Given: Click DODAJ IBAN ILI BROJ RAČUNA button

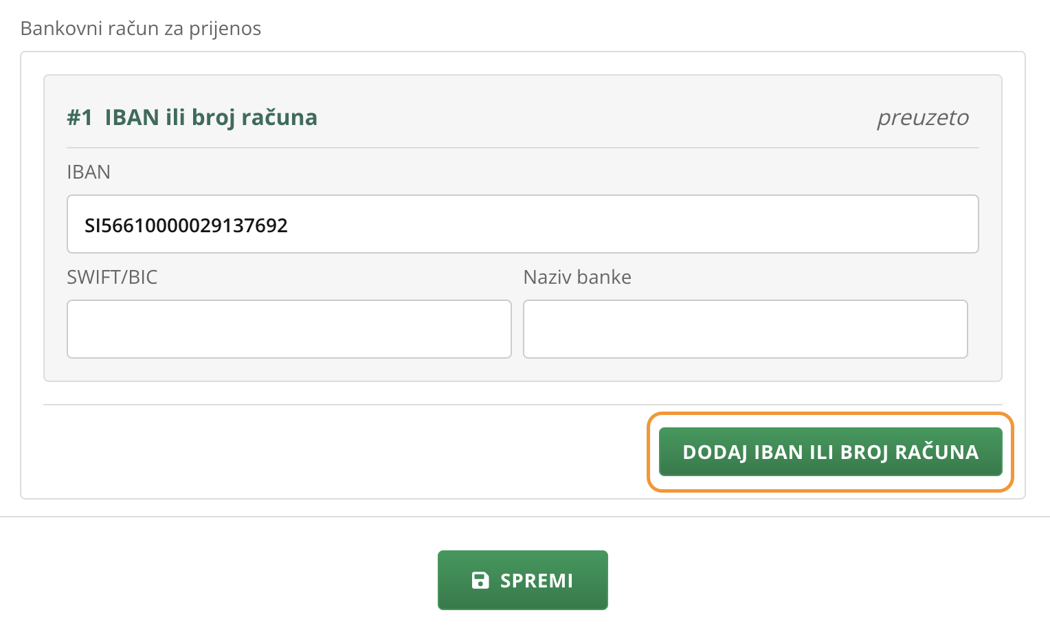Looking at the screenshot, I should [831, 452].
